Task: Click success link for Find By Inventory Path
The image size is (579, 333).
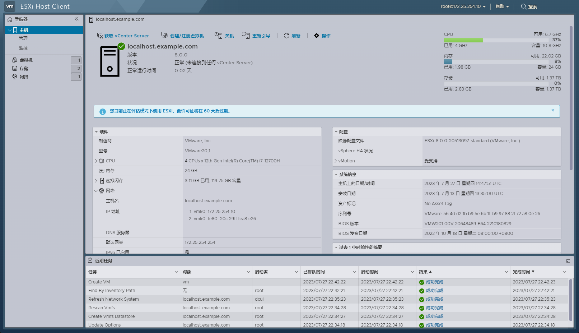Action: point(435,291)
